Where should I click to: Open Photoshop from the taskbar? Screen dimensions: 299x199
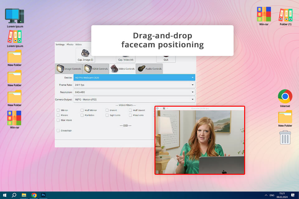[x=43, y=195]
